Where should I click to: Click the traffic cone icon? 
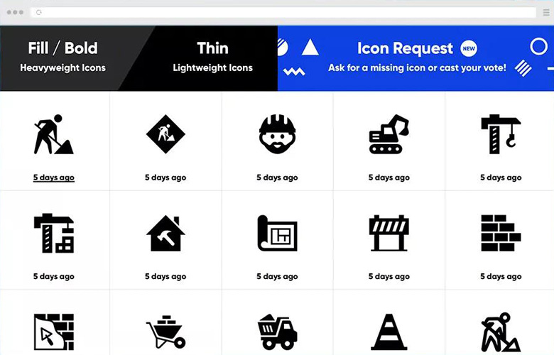389,332
